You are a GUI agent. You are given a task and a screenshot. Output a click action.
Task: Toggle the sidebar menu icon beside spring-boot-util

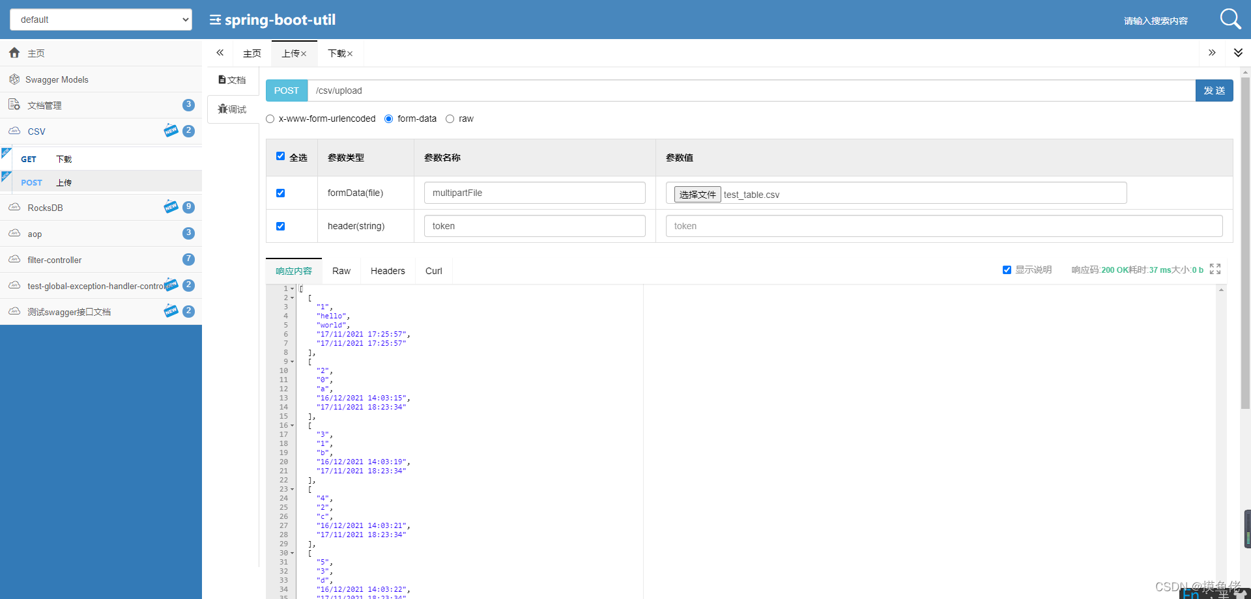(215, 20)
